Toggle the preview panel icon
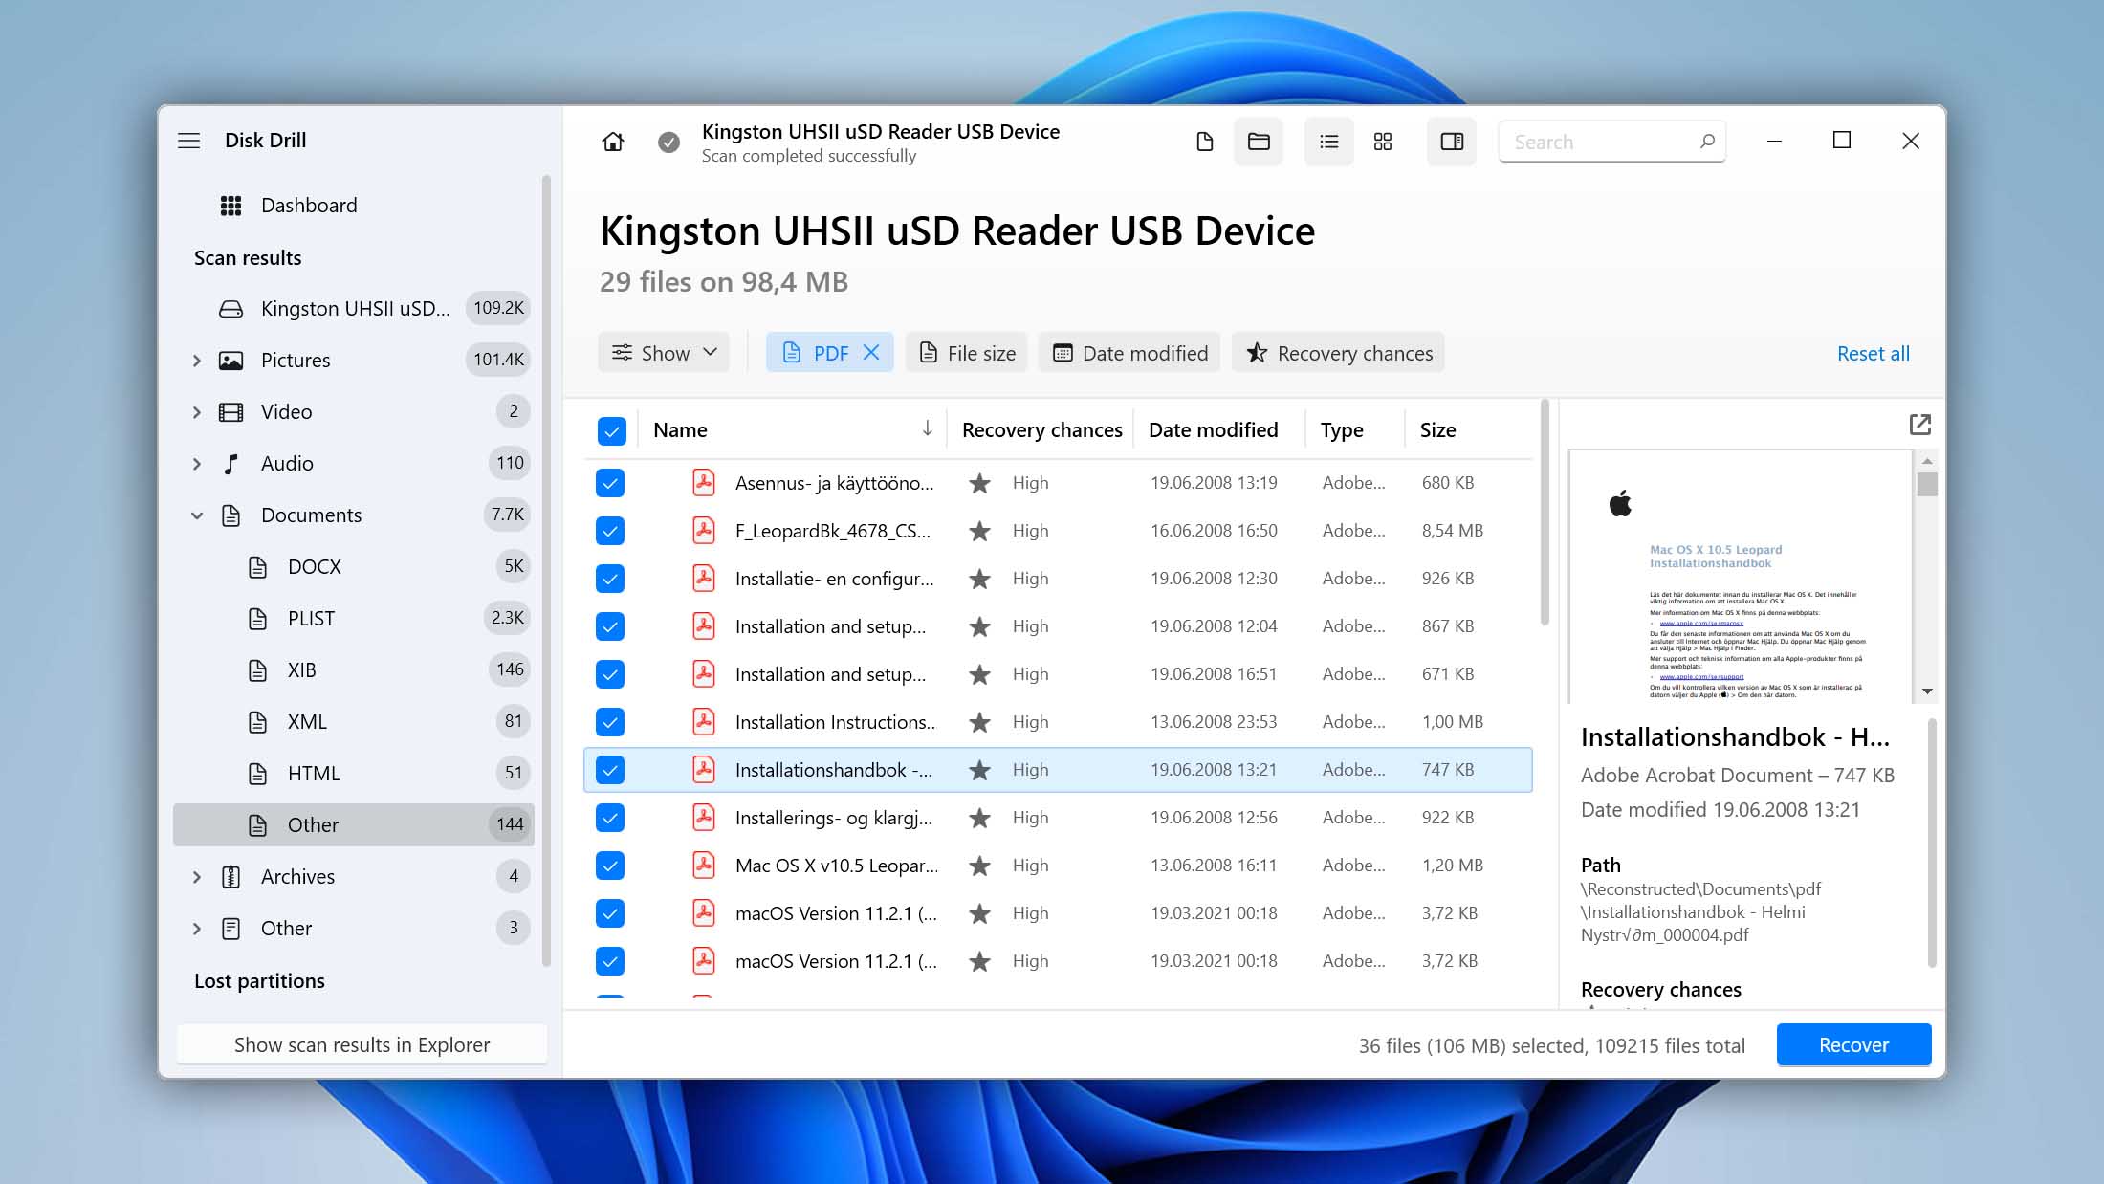This screenshot has width=2104, height=1184. (1452, 142)
